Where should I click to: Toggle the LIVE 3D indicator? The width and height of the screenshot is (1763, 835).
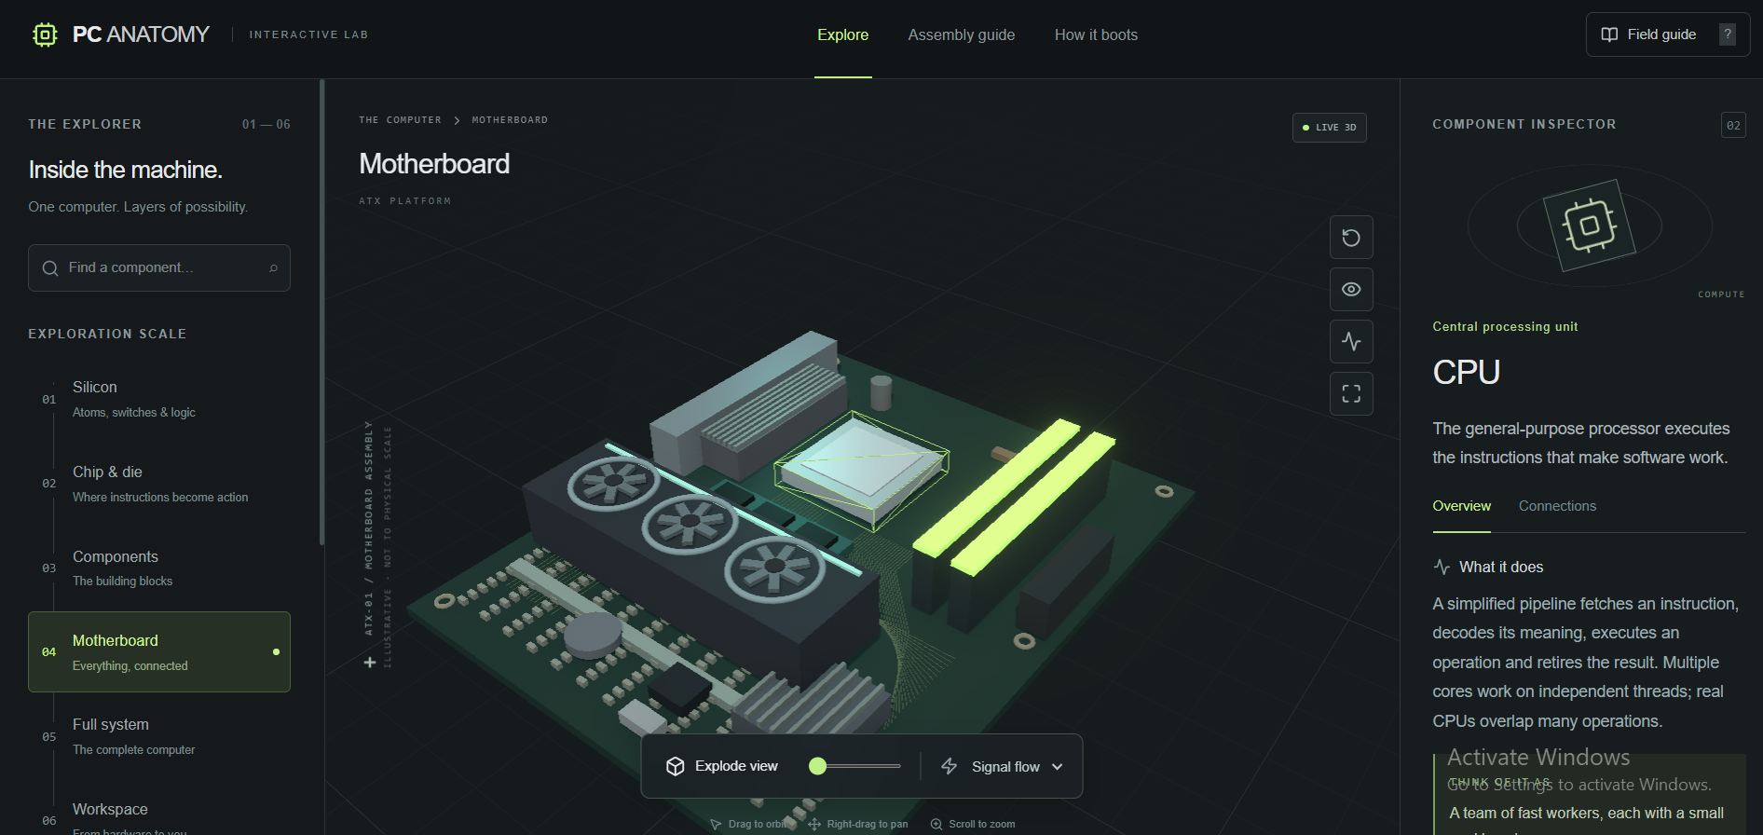coord(1330,128)
